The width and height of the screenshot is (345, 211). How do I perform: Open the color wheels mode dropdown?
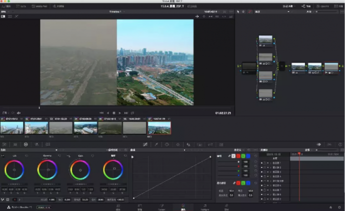(x=113, y=150)
